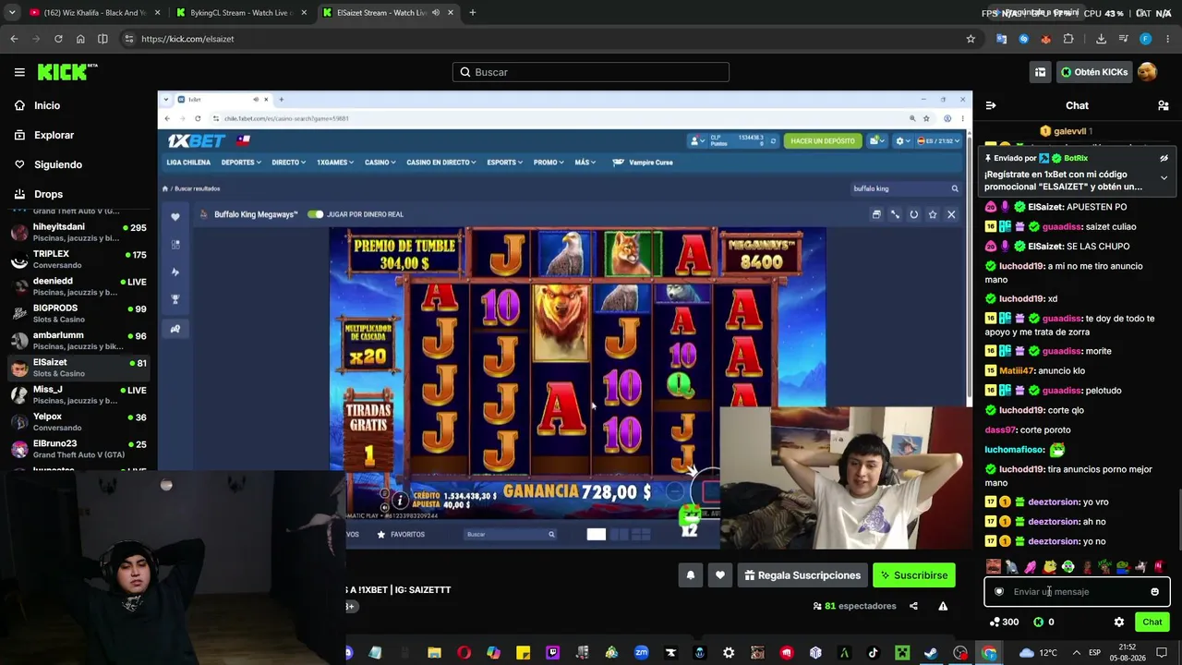
Task: Open chat settings gear icon
Action: [1119, 623]
